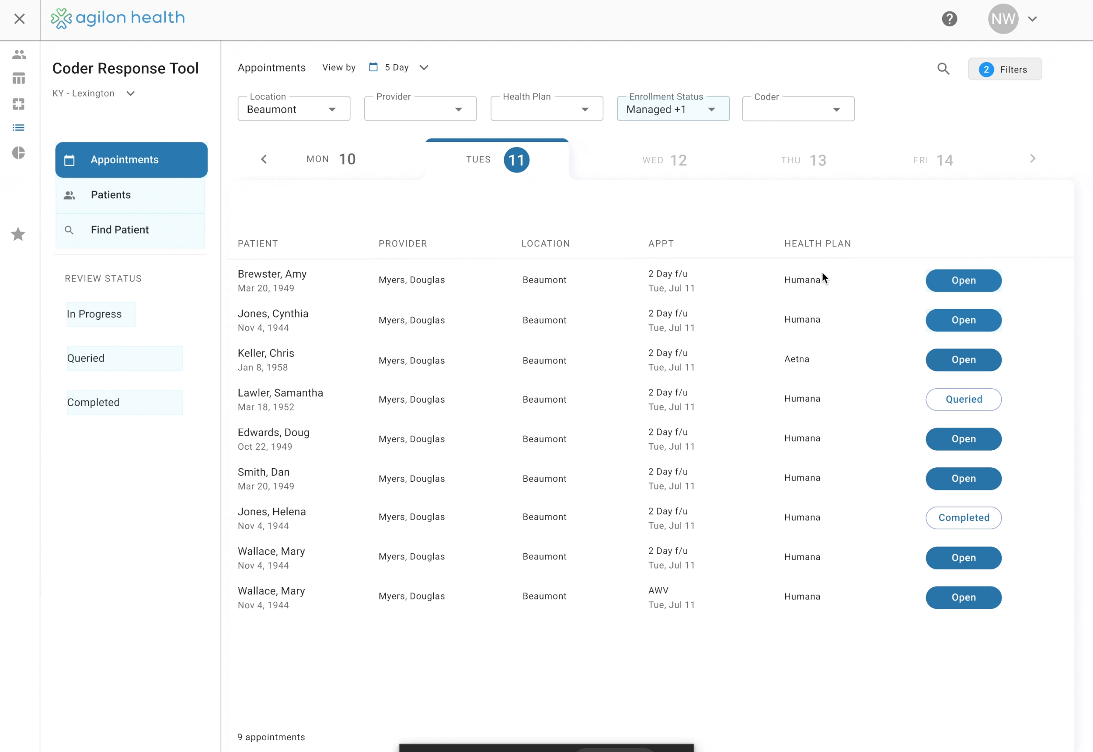Click the 9 appointments count text
The width and height of the screenshot is (1093, 752).
pyautogui.click(x=271, y=737)
